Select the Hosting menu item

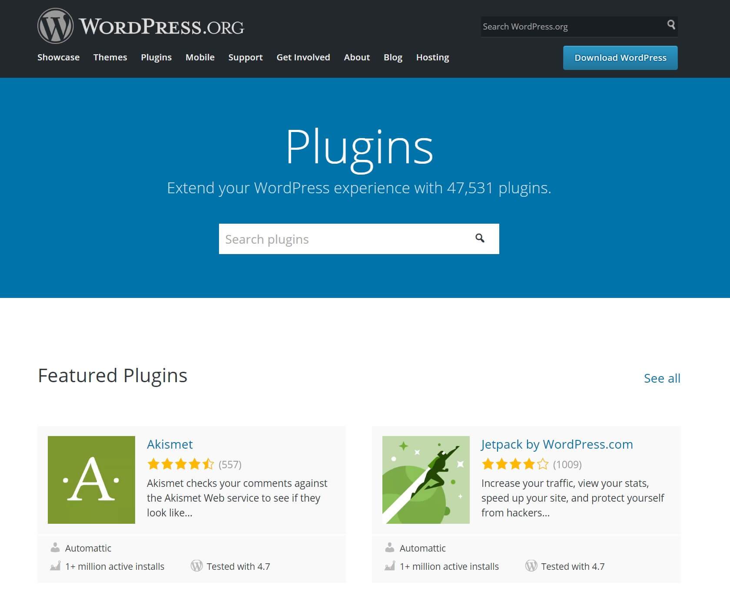432,57
